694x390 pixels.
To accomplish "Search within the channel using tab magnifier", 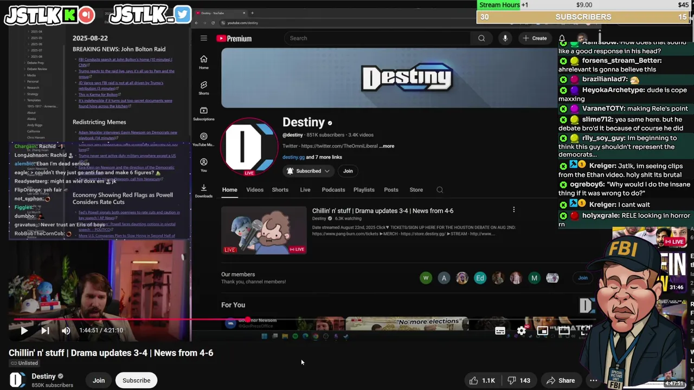I will coord(440,190).
